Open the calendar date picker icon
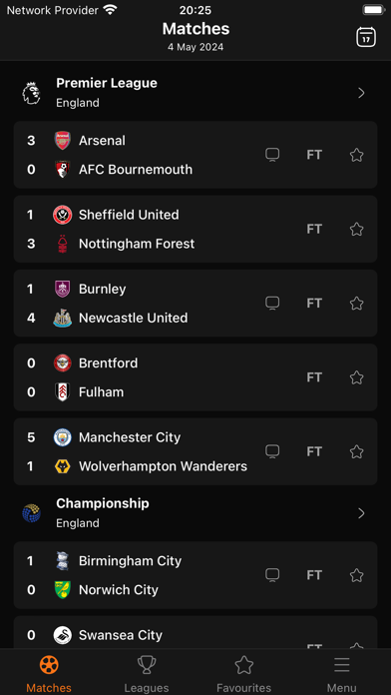This screenshot has width=391, height=695. [366, 37]
